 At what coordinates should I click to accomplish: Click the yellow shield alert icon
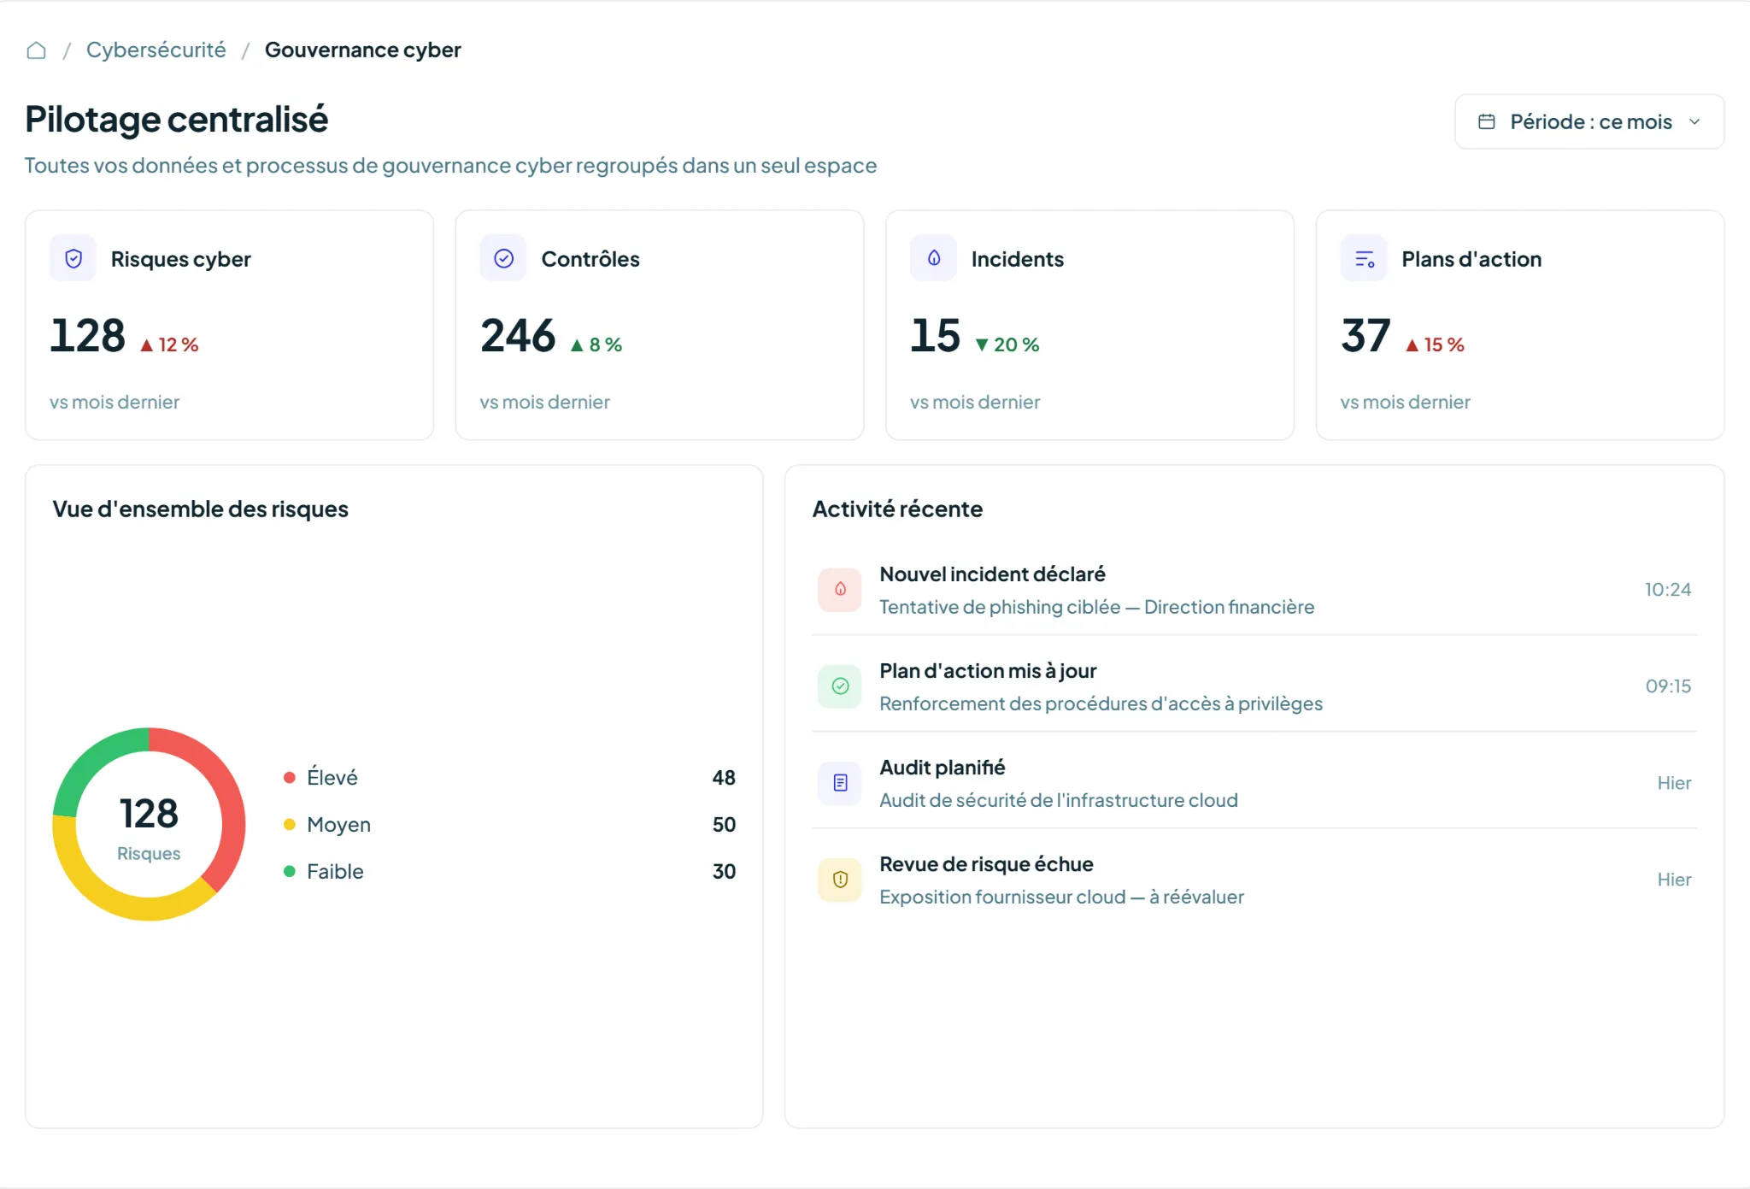click(840, 880)
